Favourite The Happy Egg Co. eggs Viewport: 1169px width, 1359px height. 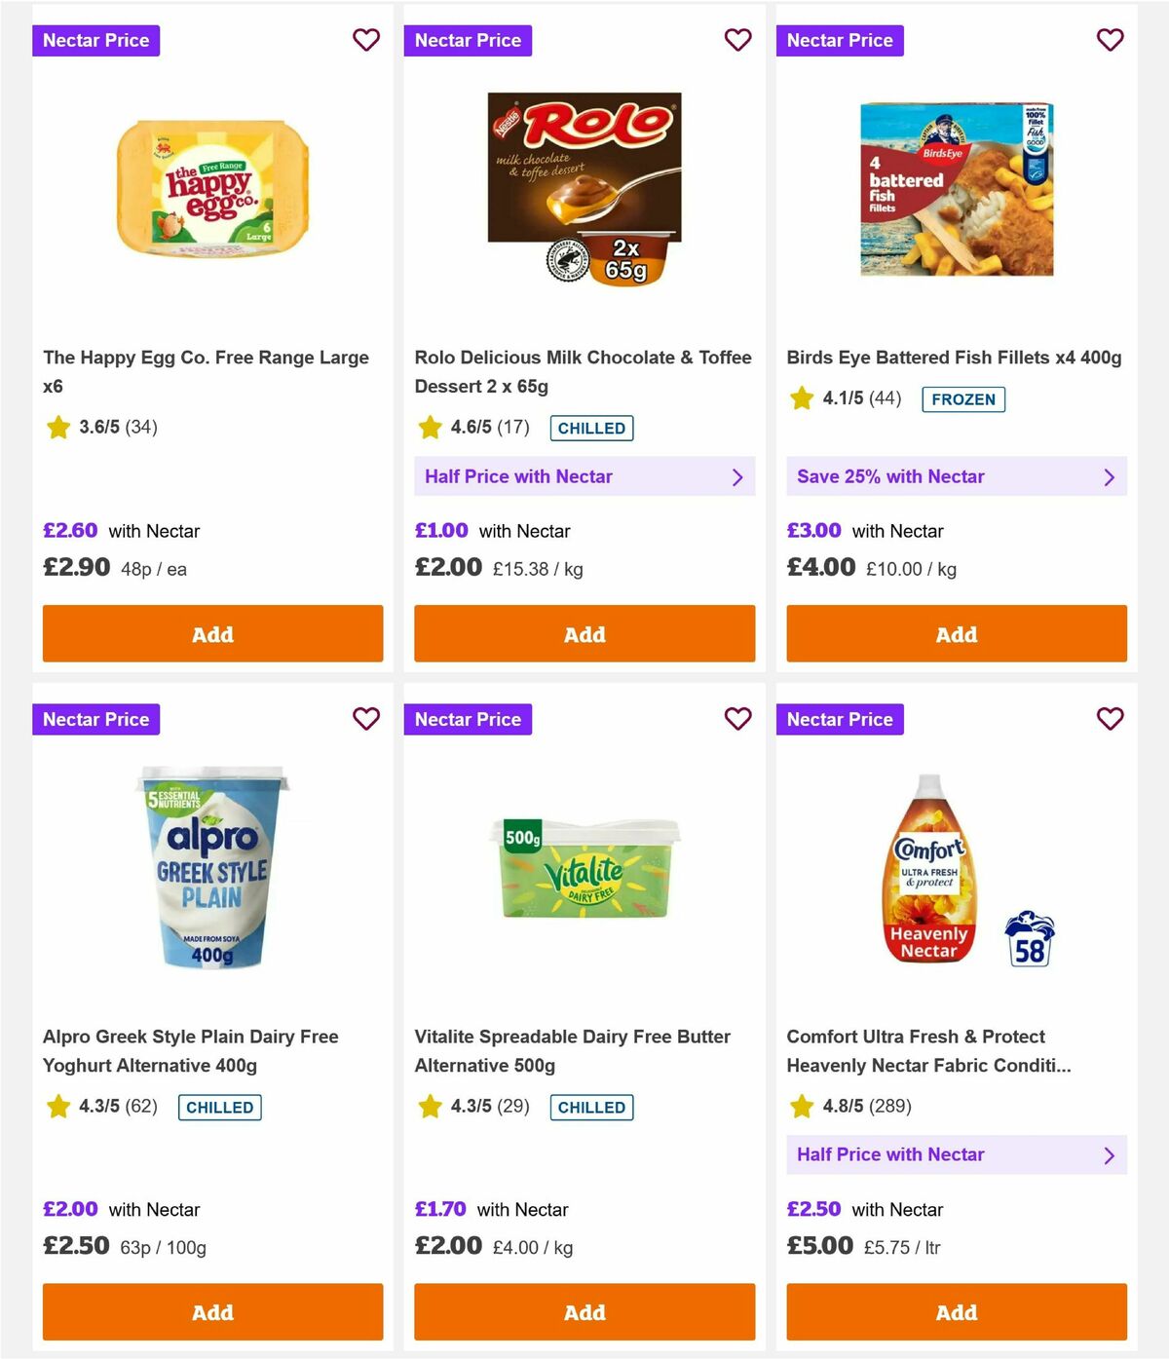tap(366, 40)
